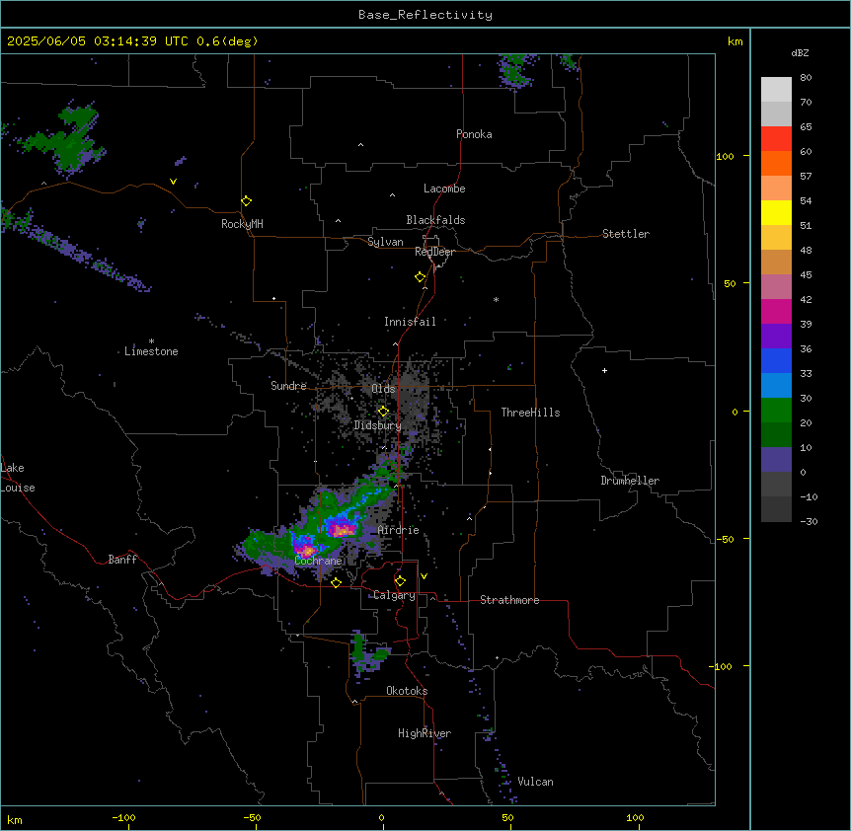This screenshot has height=831, width=851.
Task: Click the Airdrie city label
Action: pyautogui.click(x=399, y=530)
